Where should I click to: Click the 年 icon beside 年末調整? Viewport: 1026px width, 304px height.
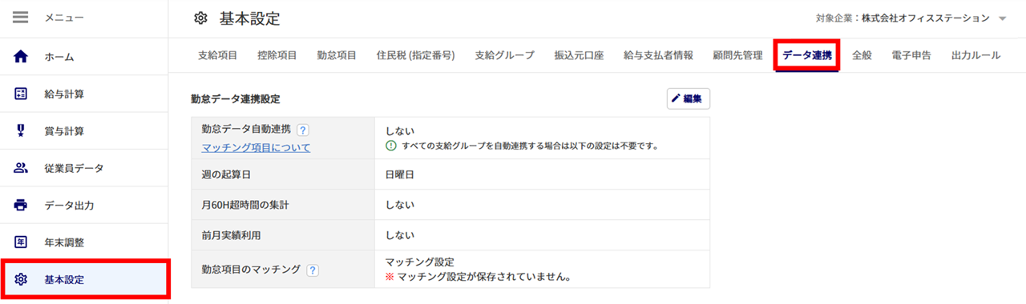22,242
